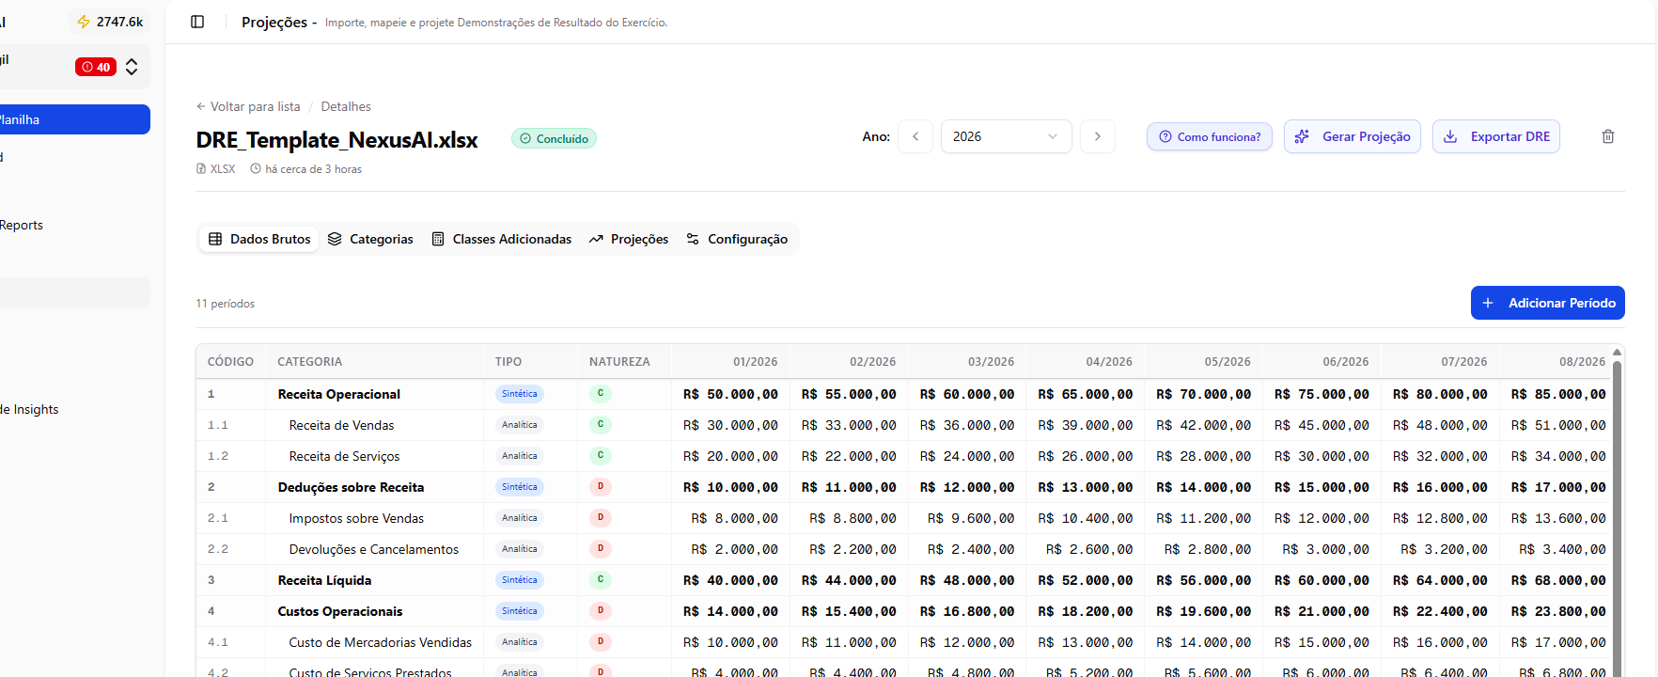Open Insights item in the sidebar
The image size is (1658, 677).
(29, 409)
